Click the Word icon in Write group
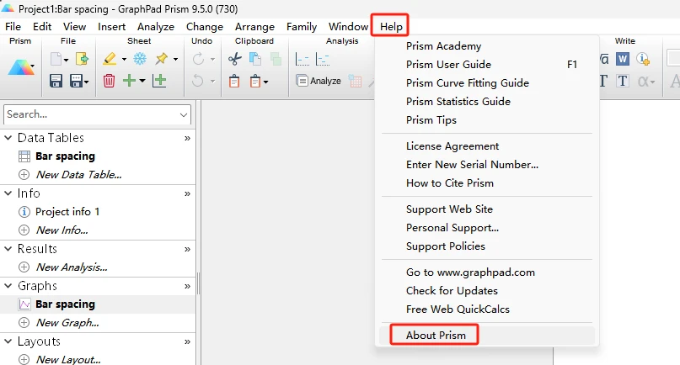Image resolution: width=680 pixels, height=365 pixels. tap(623, 59)
